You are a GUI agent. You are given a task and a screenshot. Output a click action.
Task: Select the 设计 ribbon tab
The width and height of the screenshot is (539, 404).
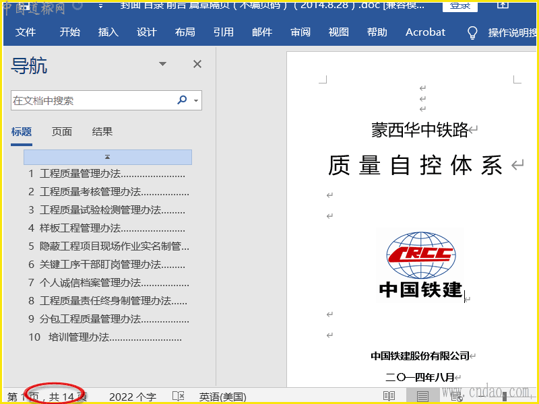point(147,32)
